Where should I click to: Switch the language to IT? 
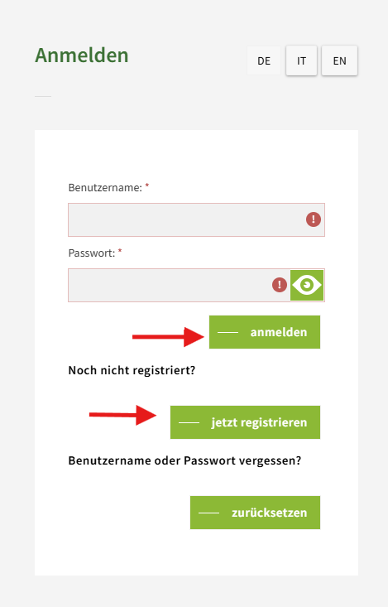tap(301, 60)
